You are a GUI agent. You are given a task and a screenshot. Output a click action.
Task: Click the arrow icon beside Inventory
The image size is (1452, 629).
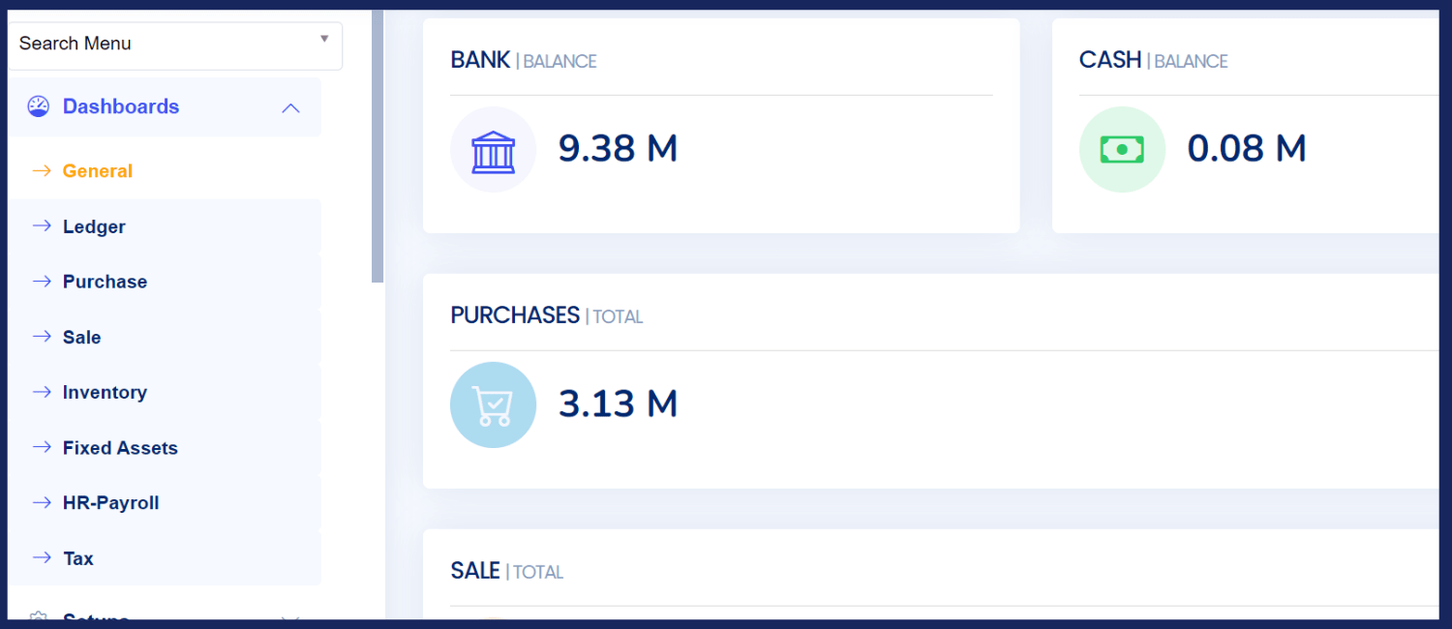point(42,392)
